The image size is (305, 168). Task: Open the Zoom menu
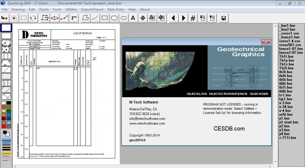[43, 9]
